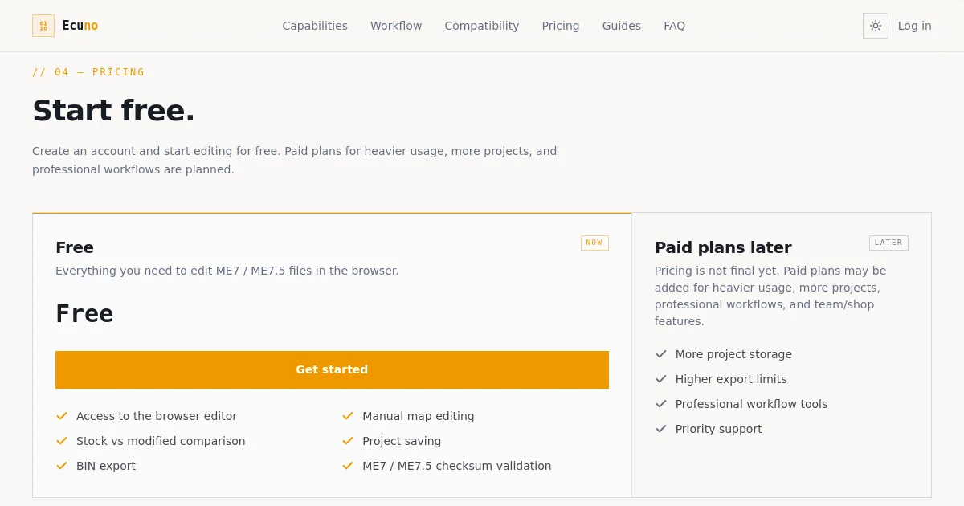Click checkmark icon beside Priority support
Viewport: 964px width, 506px height.
coord(661,429)
